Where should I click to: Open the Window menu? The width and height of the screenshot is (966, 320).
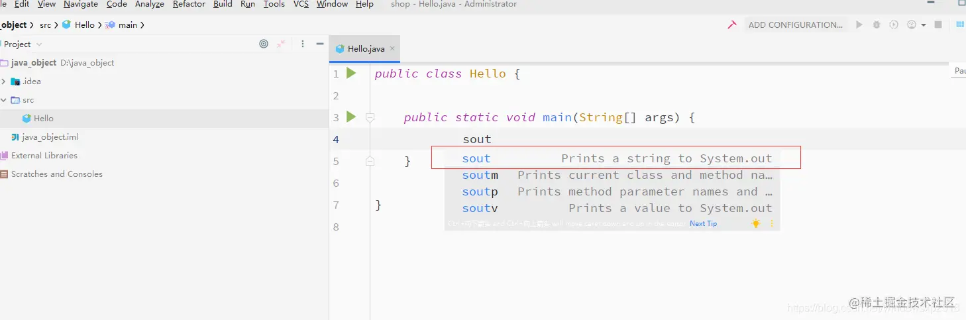[x=332, y=4]
